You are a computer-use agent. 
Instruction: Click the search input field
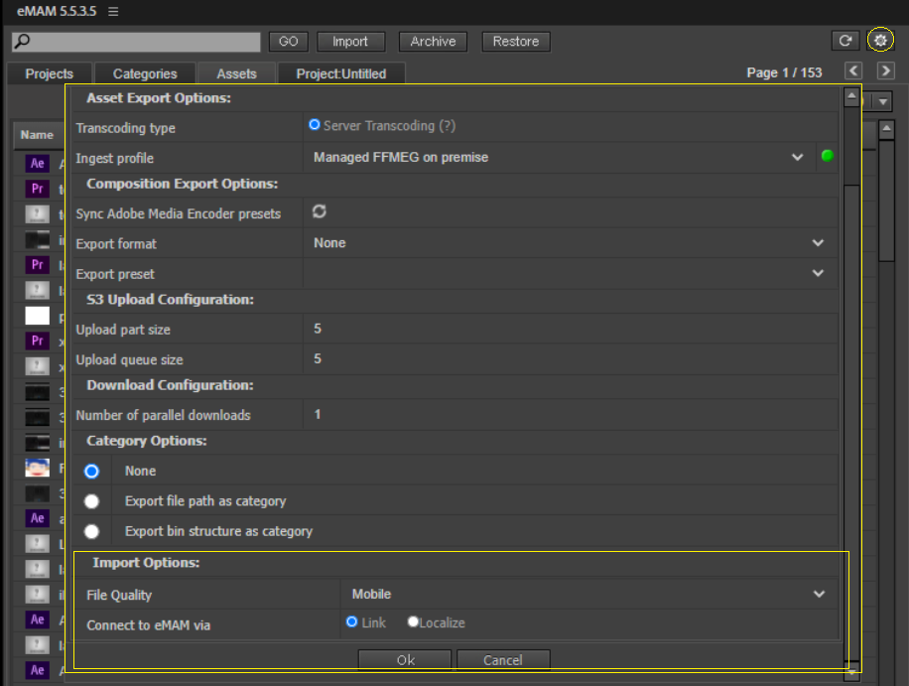pyautogui.click(x=136, y=42)
